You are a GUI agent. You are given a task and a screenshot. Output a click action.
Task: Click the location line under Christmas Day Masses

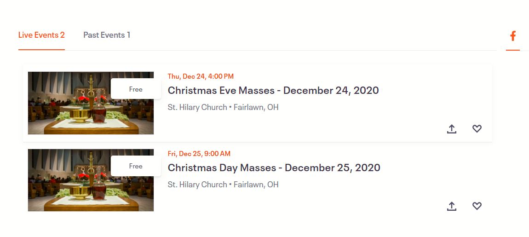pos(223,185)
